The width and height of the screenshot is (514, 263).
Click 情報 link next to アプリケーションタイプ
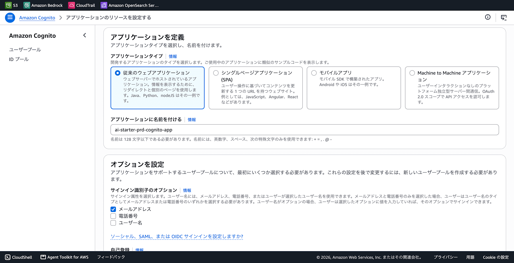click(173, 56)
